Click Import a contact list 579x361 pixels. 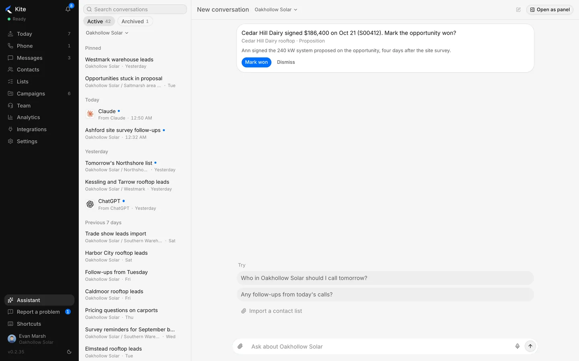[272, 311]
